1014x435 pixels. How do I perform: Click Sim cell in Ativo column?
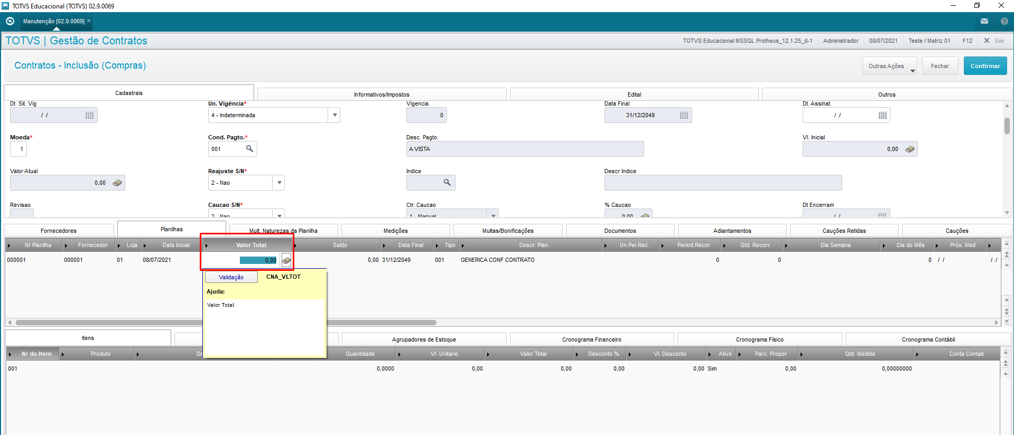[x=712, y=368]
